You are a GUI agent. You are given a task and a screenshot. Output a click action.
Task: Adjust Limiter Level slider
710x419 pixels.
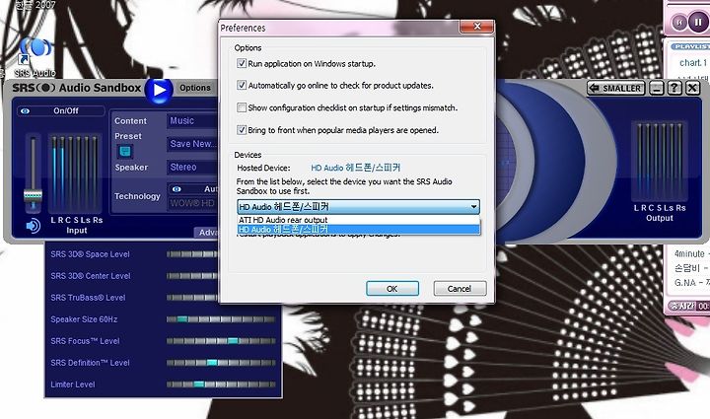tap(221, 384)
